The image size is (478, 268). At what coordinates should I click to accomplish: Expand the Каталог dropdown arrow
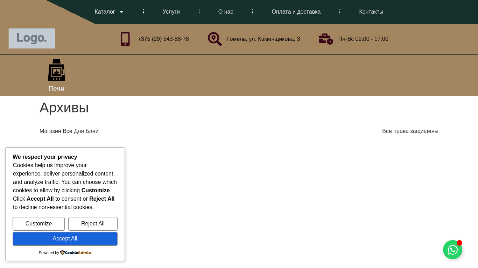(121, 12)
